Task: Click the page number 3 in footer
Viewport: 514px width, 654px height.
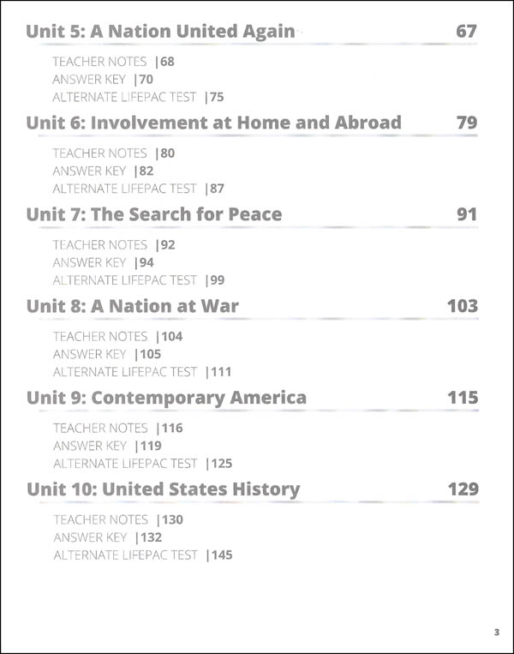Action: (x=497, y=632)
